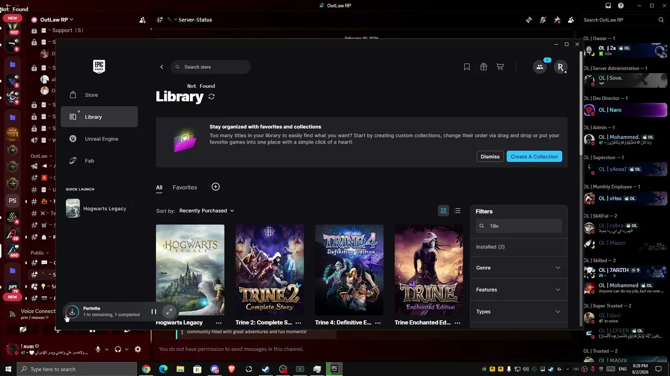This screenshot has width=670, height=376.
Task: Open Google Chrome from the taskbar
Action: pyautogui.click(x=146, y=369)
